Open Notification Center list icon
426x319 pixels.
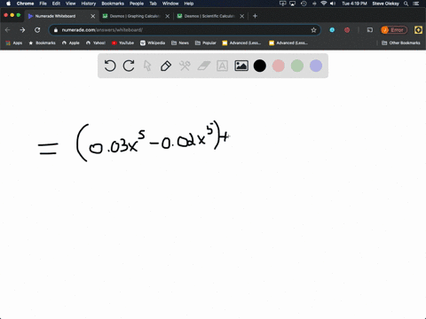click(416, 4)
